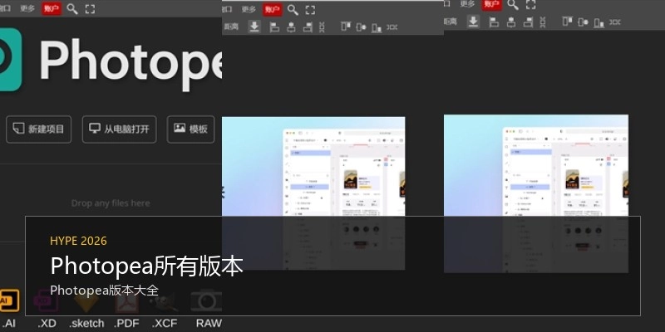Distribute horizontal spacing icon in right panel
Viewport: 665px width, 332px height.
[615, 22]
